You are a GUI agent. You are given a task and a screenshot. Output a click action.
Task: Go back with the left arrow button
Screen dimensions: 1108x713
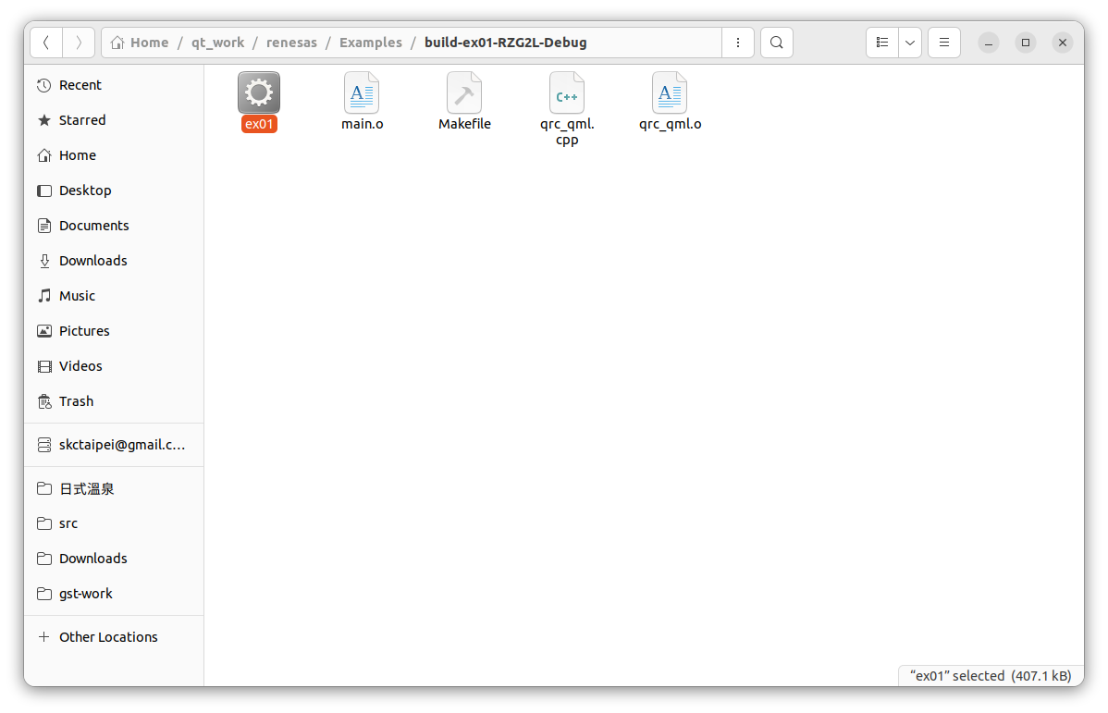pos(47,43)
